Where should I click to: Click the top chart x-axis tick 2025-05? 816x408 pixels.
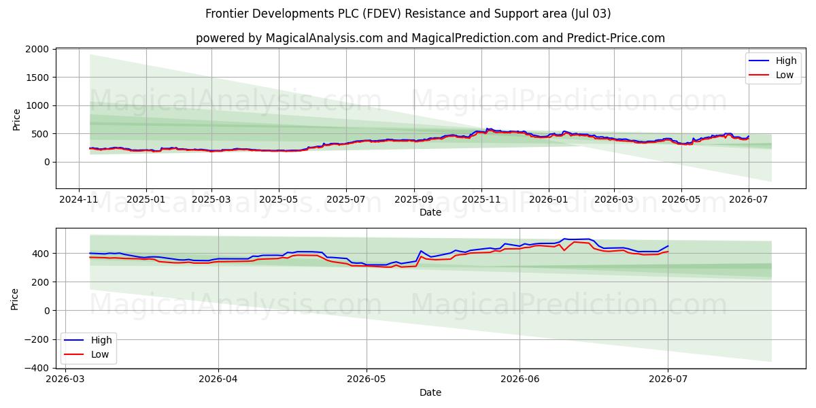[x=278, y=199]
